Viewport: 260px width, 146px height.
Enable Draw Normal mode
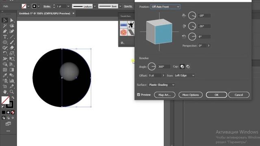(x=4, y=118)
